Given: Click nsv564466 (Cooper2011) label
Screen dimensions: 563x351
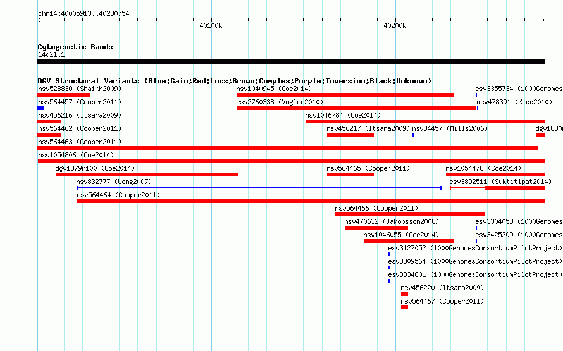Looking at the screenshot, I should (x=376, y=208).
